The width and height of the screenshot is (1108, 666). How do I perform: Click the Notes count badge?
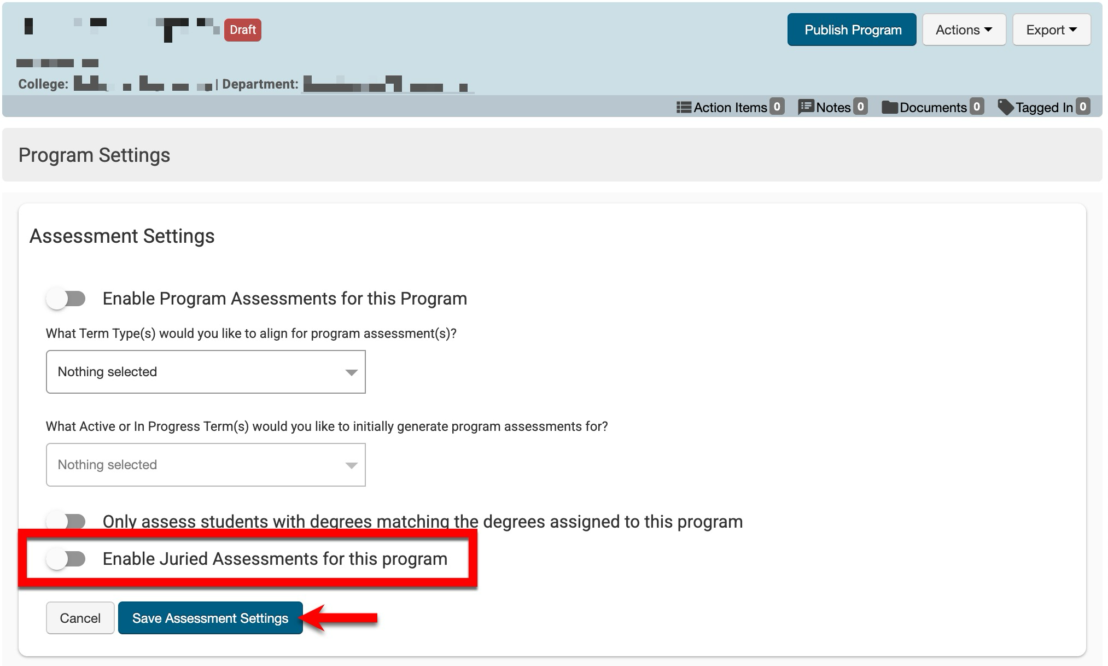tap(860, 107)
